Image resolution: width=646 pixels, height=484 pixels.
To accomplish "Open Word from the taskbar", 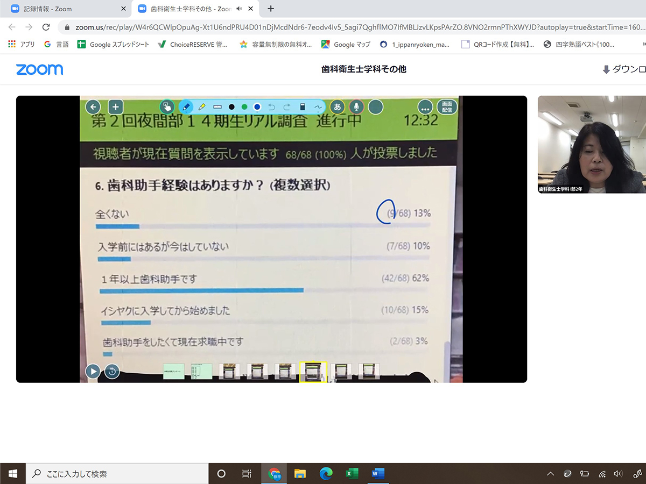I will (x=378, y=474).
